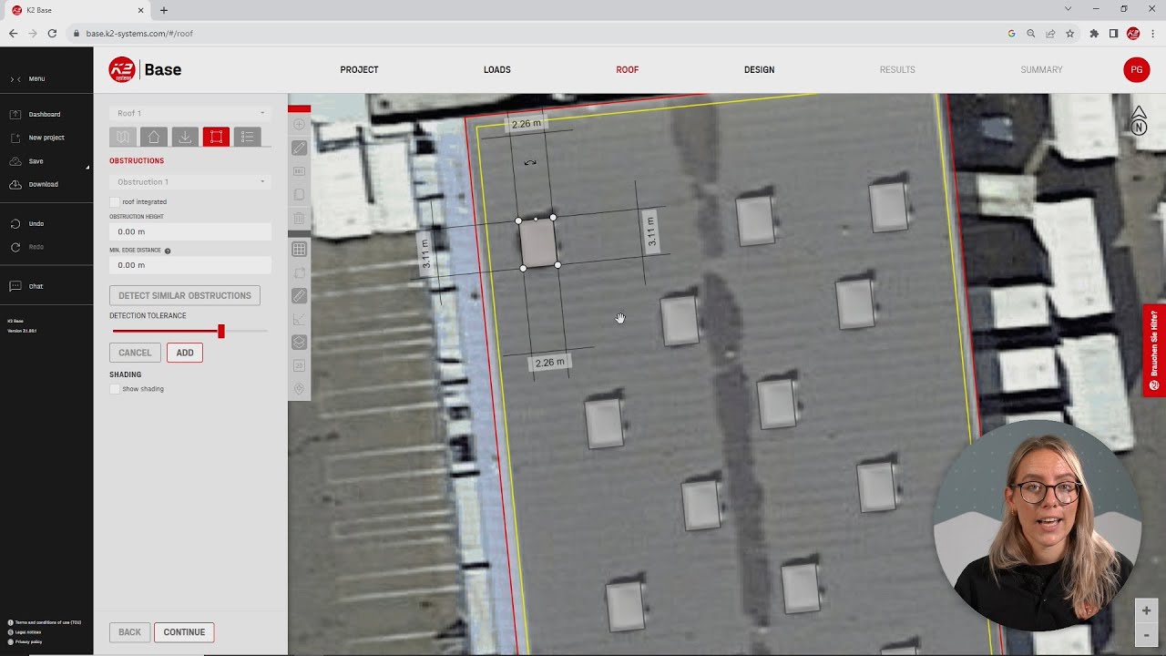The width and height of the screenshot is (1166, 656).
Task: Open the download-arrow tab icon in roof panel
Action: (x=185, y=137)
